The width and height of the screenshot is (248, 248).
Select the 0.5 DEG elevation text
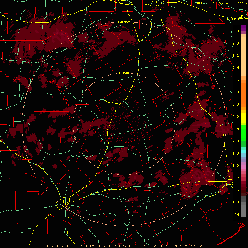pos(138,246)
